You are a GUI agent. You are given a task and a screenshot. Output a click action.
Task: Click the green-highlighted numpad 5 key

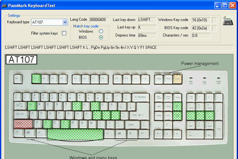click(200, 115)
